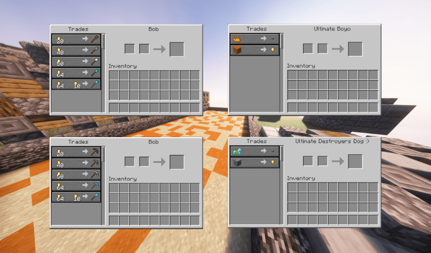The image size is (431, 253).
Task: Click "Trades" heading in Bob pickaxe window
Action: tap(78, 142)
